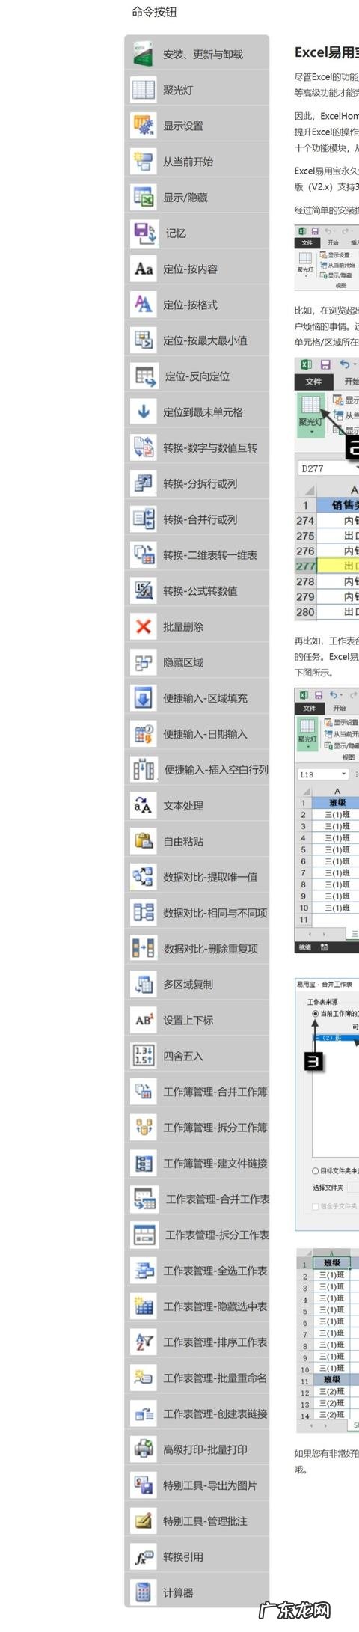The height and width of the screenshot is (1632, 359).
Task: Select the 聚光灯 spotlight icon in list
Action: 143,90
